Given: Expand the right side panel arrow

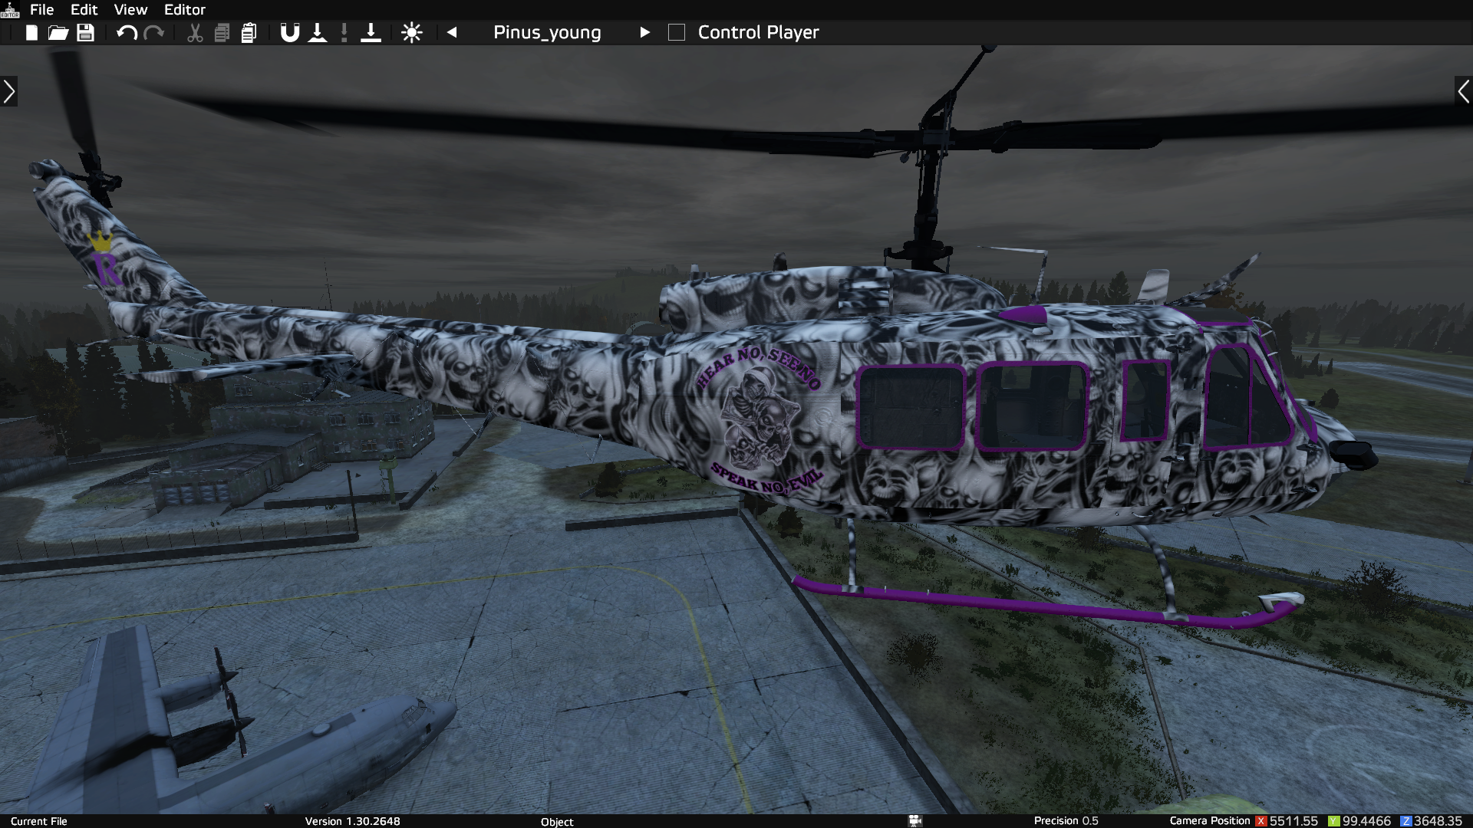Looking at the screenshot, I should pyautogui.click(x=1463, y=92).
